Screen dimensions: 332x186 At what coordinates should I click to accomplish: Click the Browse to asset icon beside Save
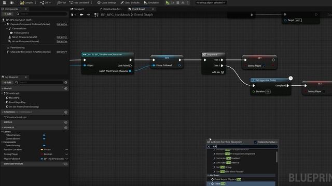12,3
